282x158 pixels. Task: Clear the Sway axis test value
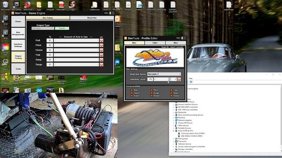point(101,60)
